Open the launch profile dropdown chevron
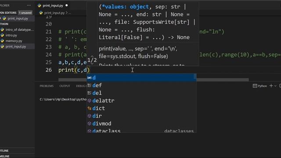Screen dimensions: 281x158 click(x=275, y=86)
